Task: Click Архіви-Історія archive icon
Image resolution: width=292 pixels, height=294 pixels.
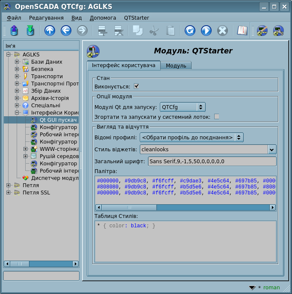Action: [x=26, y=98]
